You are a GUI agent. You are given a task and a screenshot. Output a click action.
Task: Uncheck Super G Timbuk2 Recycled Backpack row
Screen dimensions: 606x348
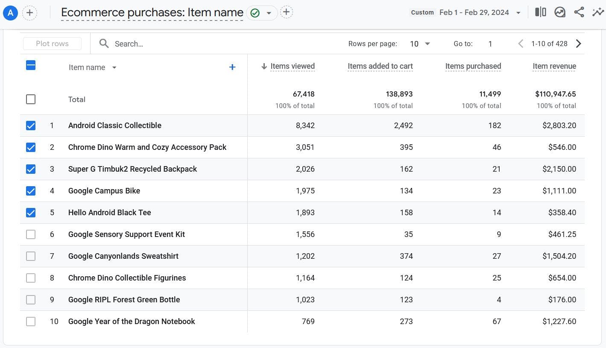(x=31, y=169)
